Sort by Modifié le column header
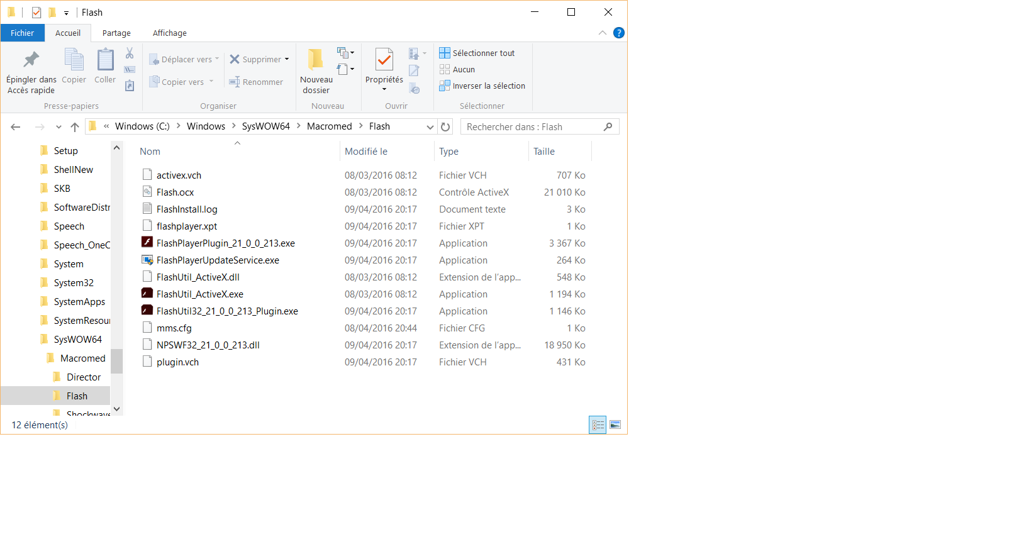This screenshot has width=1014, height=544. point(366,152)
